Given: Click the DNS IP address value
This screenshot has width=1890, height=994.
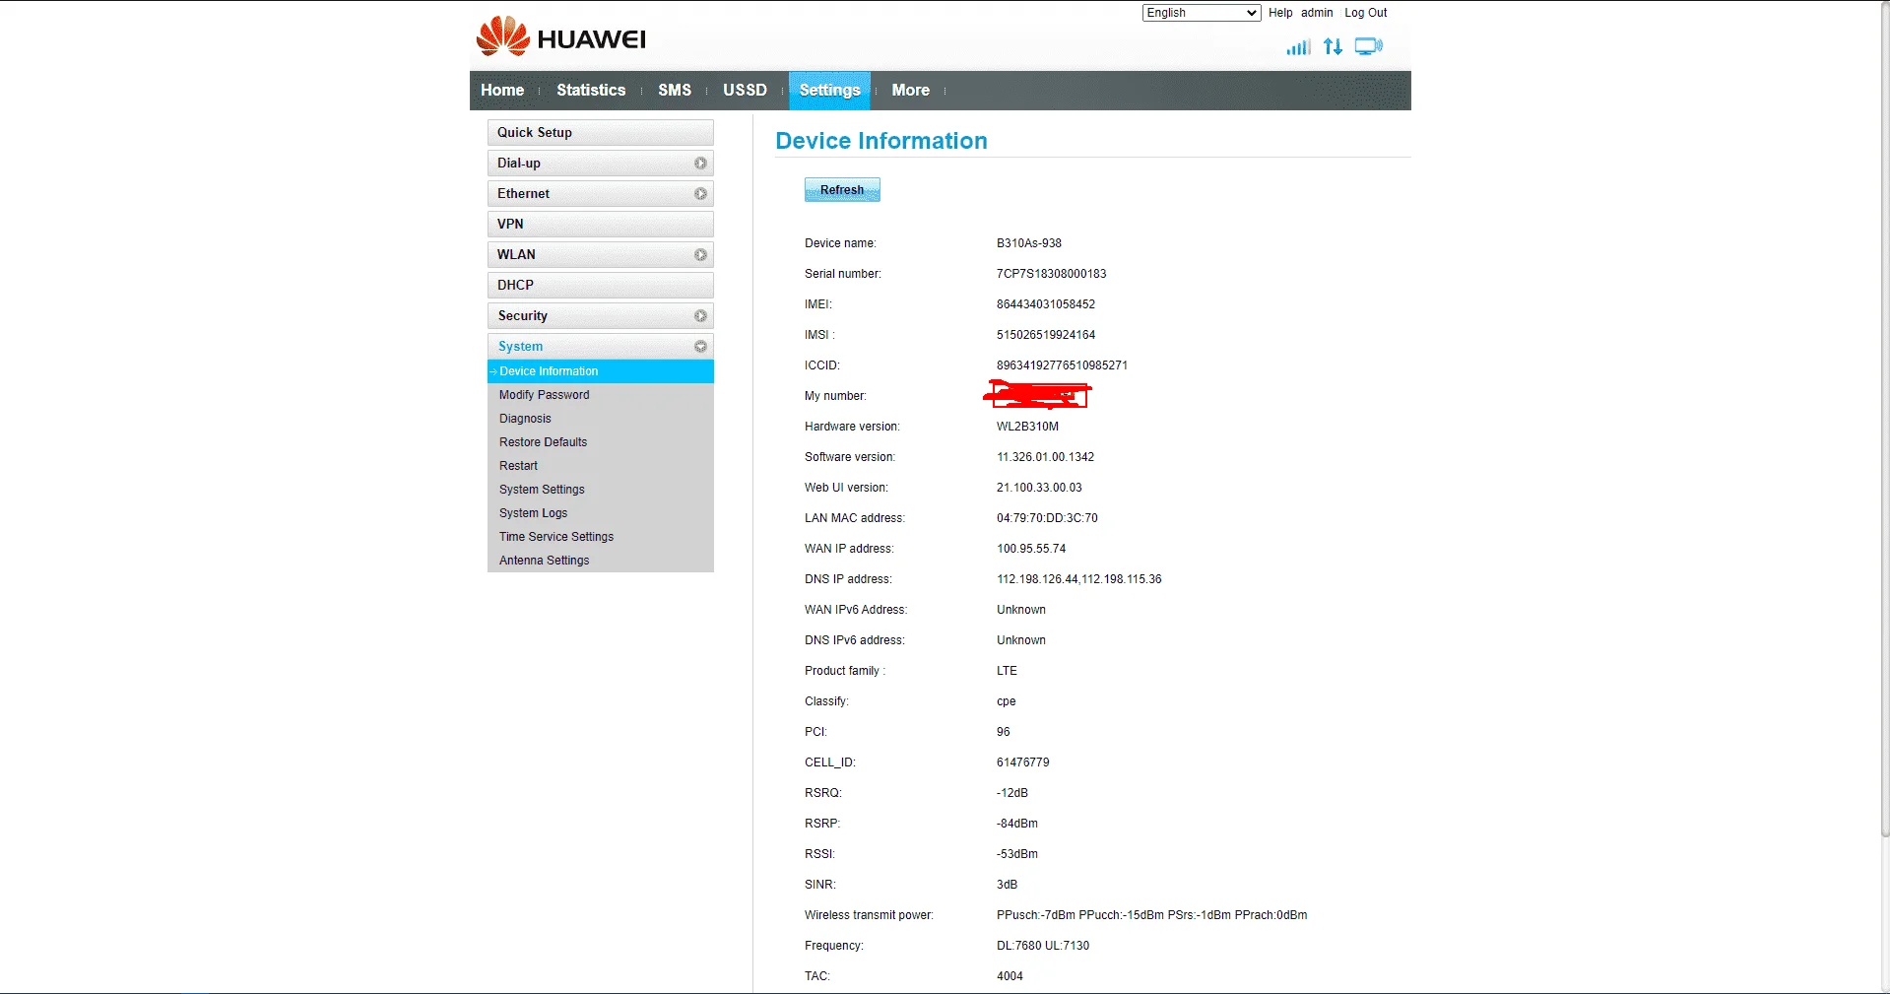Looking at the screenshot, I should (1078, 579).
